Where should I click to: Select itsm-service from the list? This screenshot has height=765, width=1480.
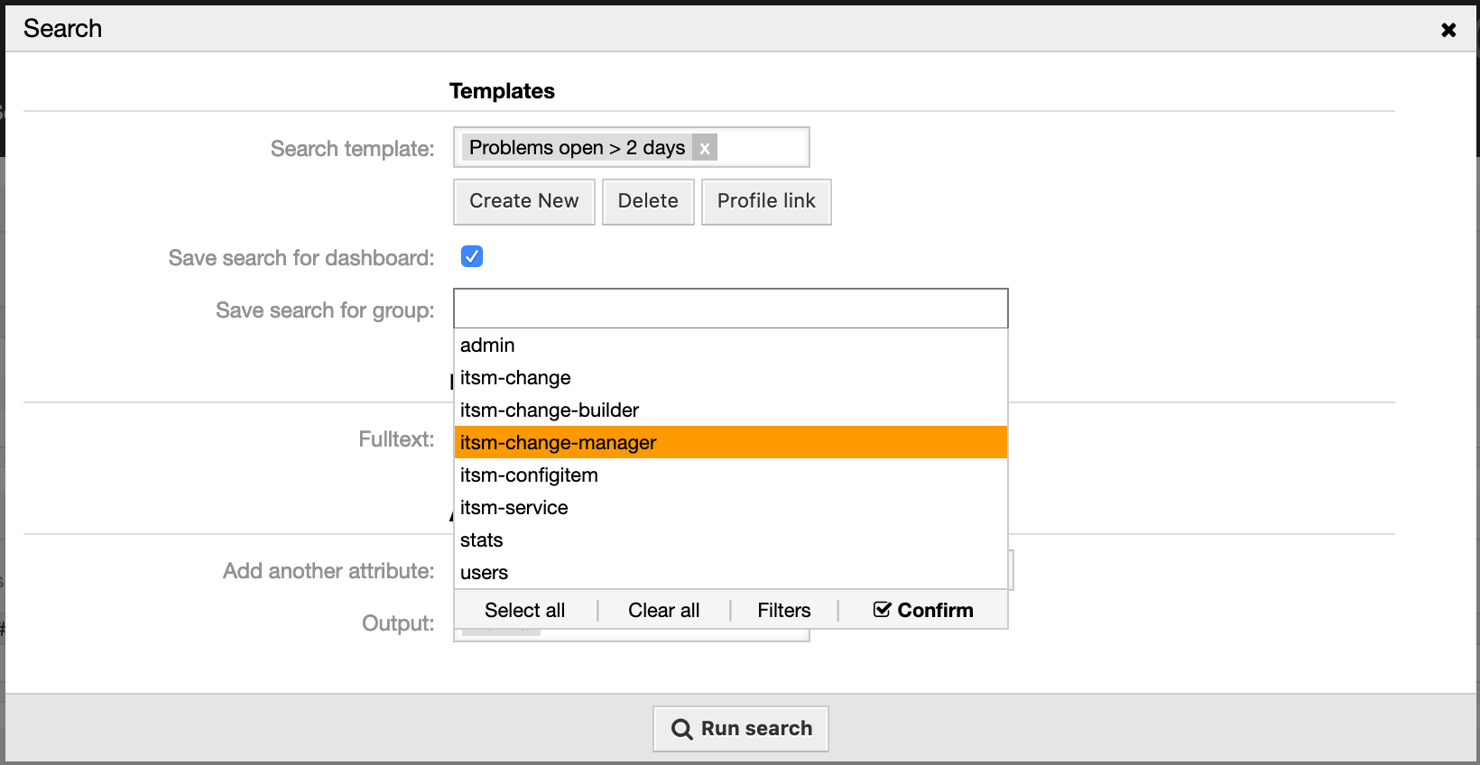click(x=513, y=508)
